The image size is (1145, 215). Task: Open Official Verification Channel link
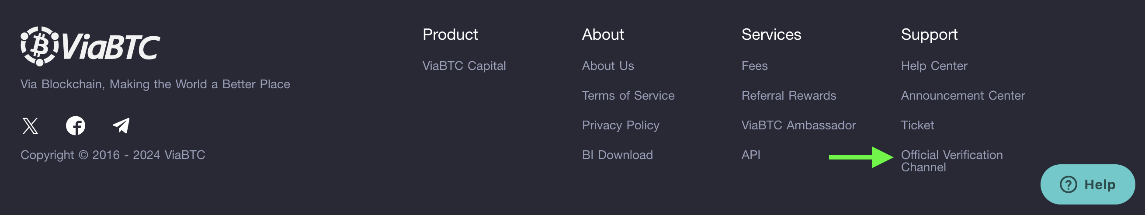[x=952, y=161]
